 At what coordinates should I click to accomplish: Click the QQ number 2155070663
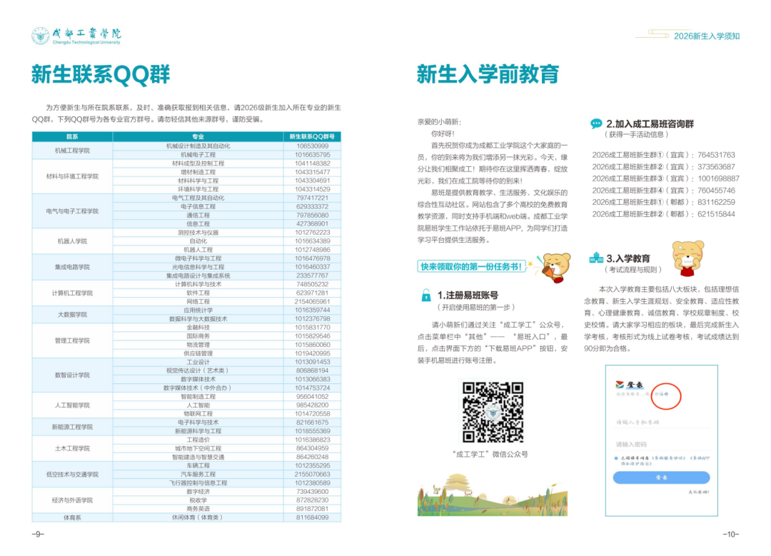click(x=312, y=475)
